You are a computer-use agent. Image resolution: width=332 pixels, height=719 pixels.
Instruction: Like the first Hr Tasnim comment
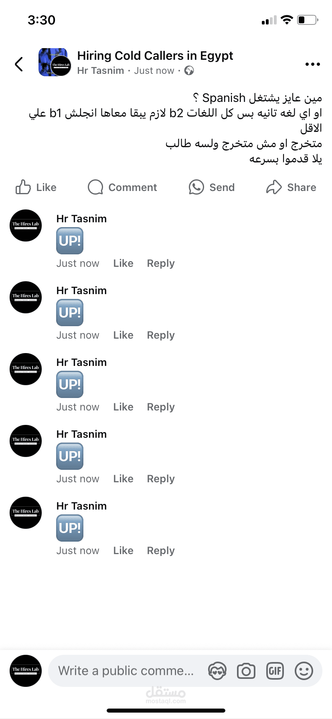[x=123, y=263]
